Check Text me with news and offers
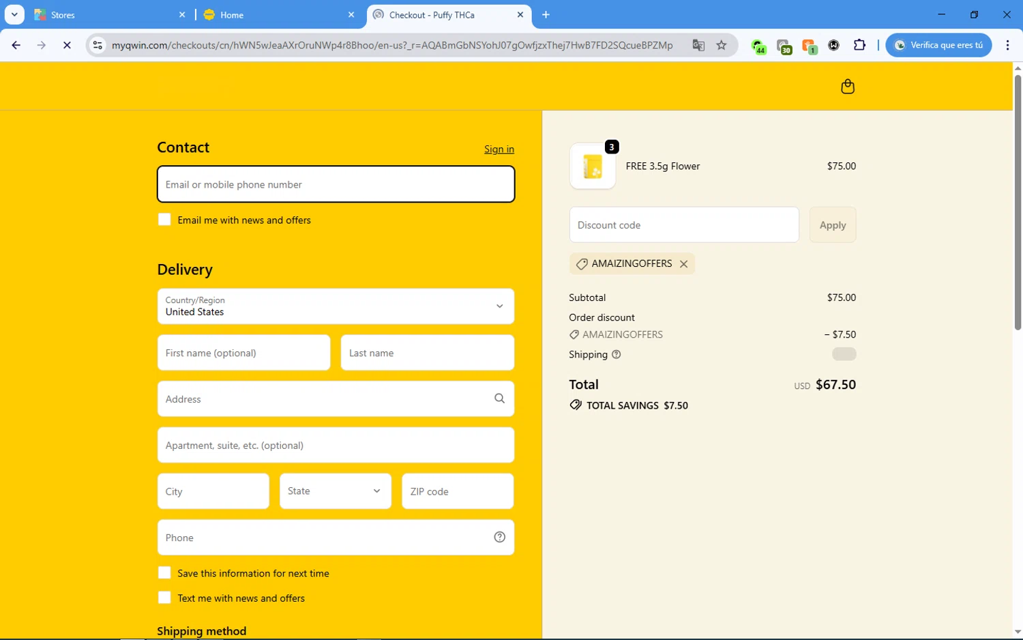 [164, 598]
